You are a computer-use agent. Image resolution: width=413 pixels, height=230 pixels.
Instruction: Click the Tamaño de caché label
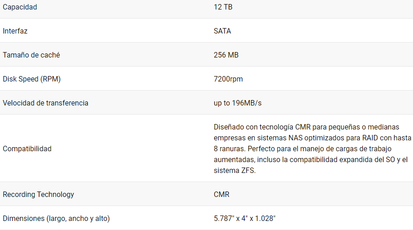coord(31,55)
